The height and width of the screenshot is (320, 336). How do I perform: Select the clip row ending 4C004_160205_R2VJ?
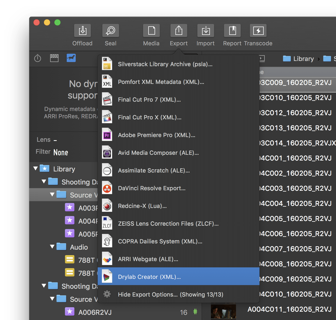(x=298, y=204)
